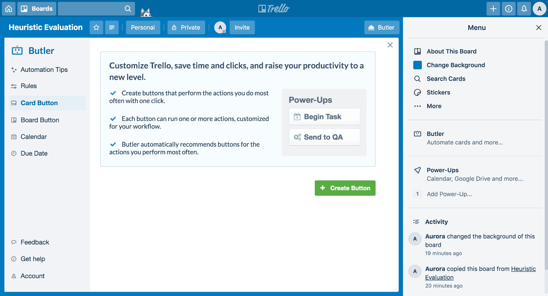
Task: Go to Trello home via house icon
Action: 9,9
